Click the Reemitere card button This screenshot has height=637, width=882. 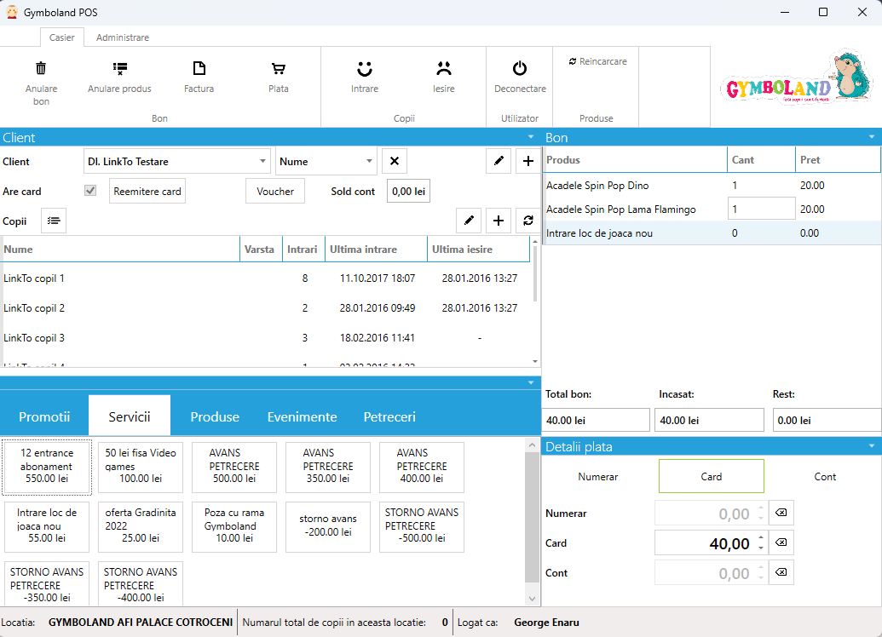click(x=147, y=192)
